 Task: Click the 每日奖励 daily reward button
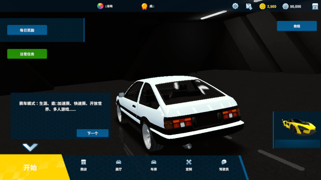(27, 30)
